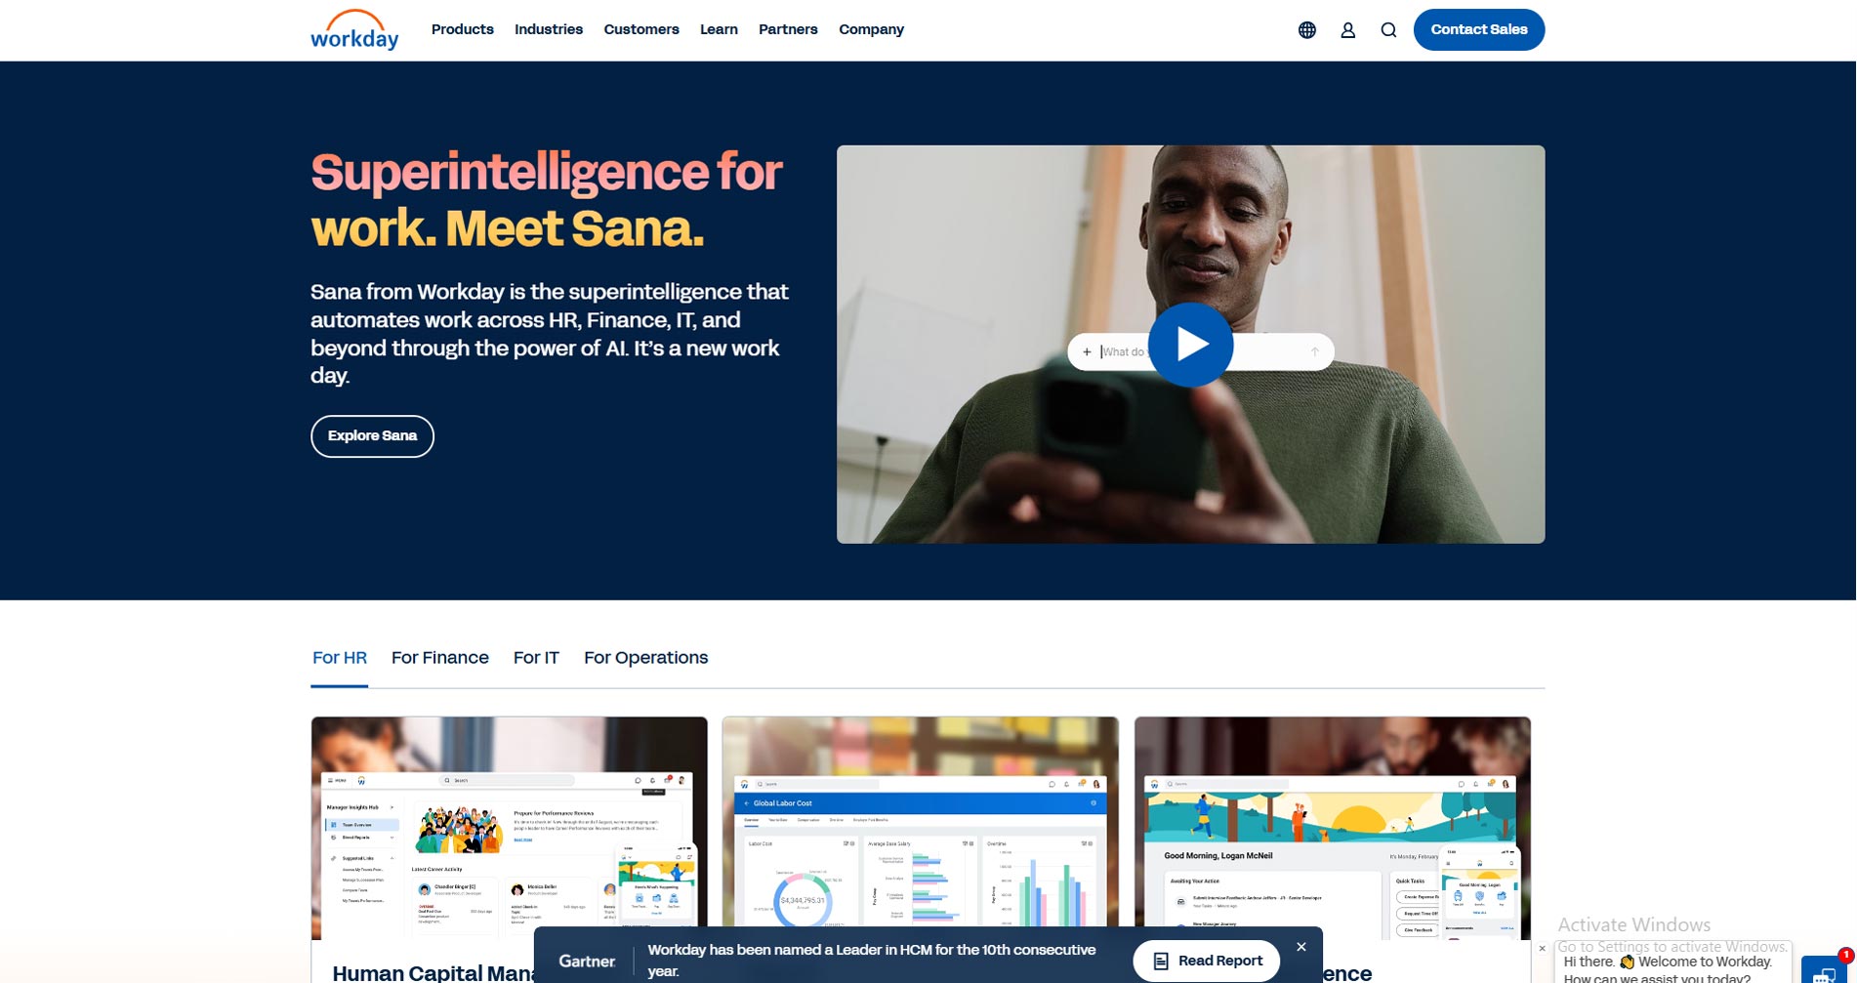Open the Learn navigation menu
Viewport: 1857px width, 983px height.
[719, 29]
